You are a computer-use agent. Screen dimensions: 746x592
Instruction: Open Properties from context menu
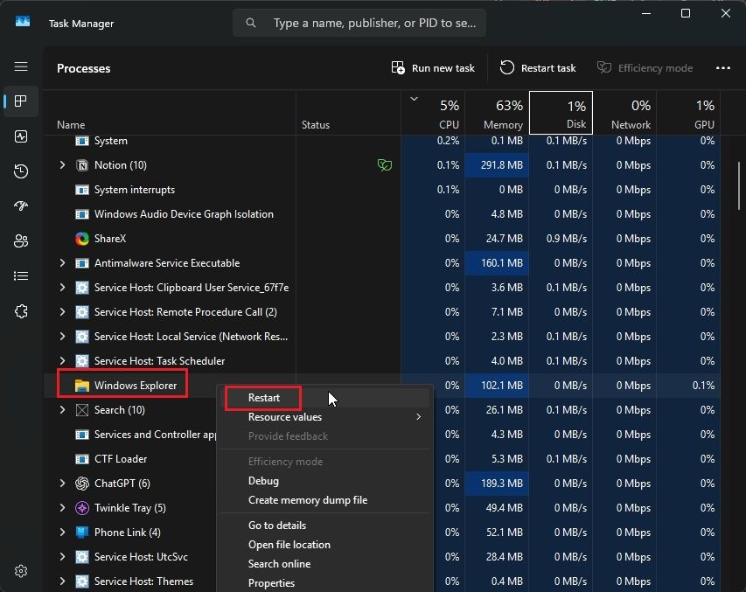[325, 583]
